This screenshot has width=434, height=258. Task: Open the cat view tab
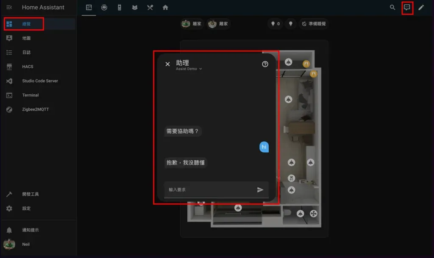[134, 7]
